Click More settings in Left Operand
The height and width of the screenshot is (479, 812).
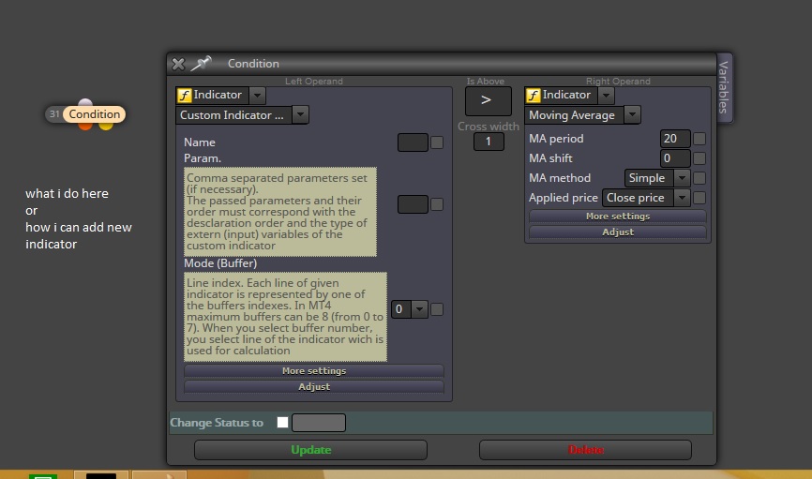coord(314,371)
